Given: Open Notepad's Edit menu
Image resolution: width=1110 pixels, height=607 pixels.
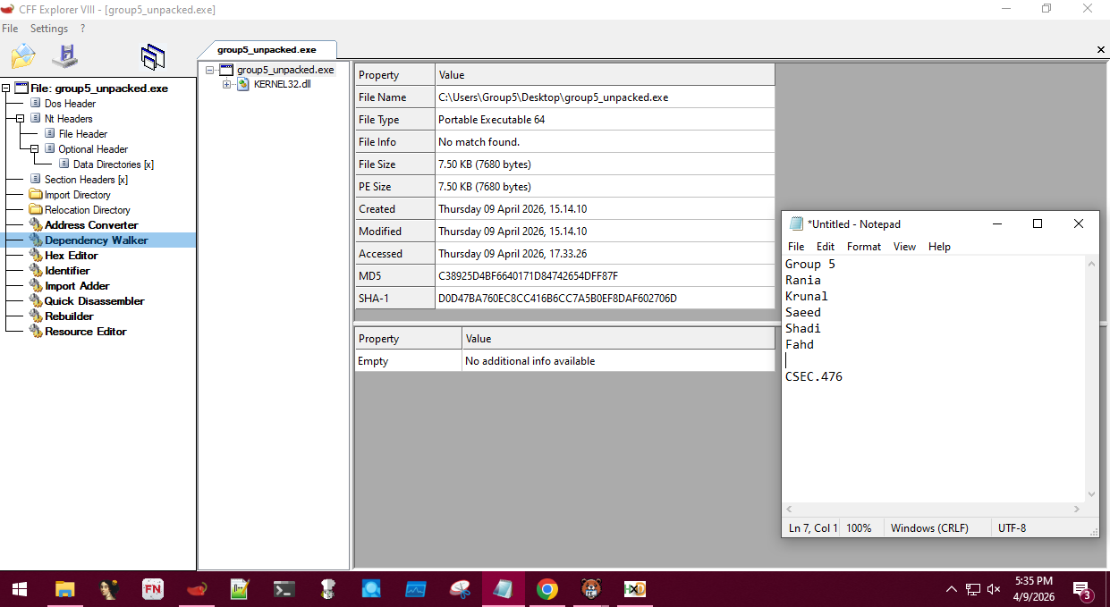Looking at the screenshot, I should pos(826,247).
